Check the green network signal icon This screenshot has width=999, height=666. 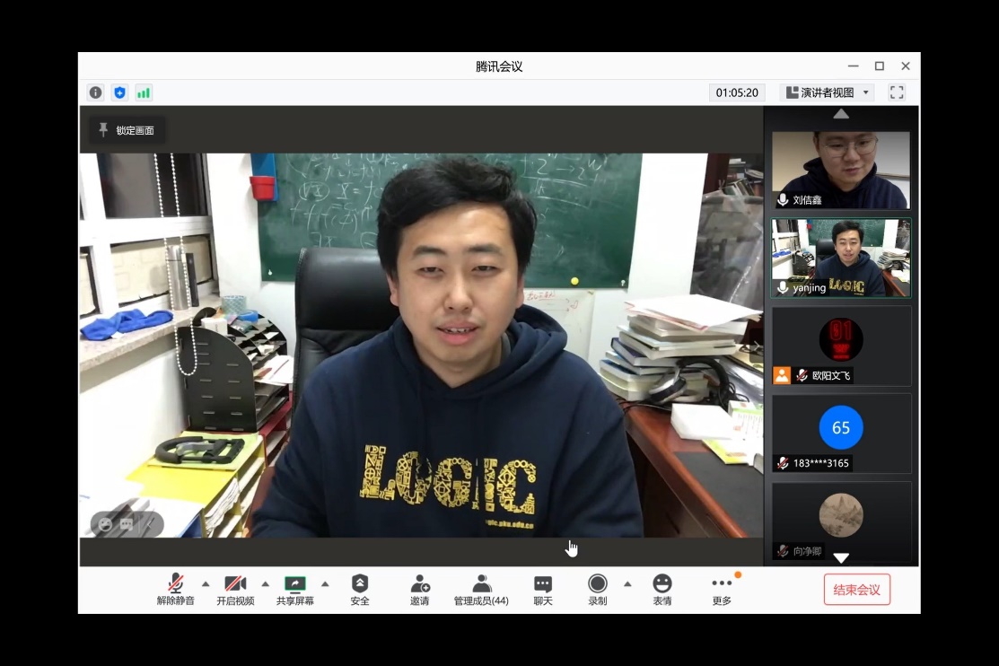[144, 92]
